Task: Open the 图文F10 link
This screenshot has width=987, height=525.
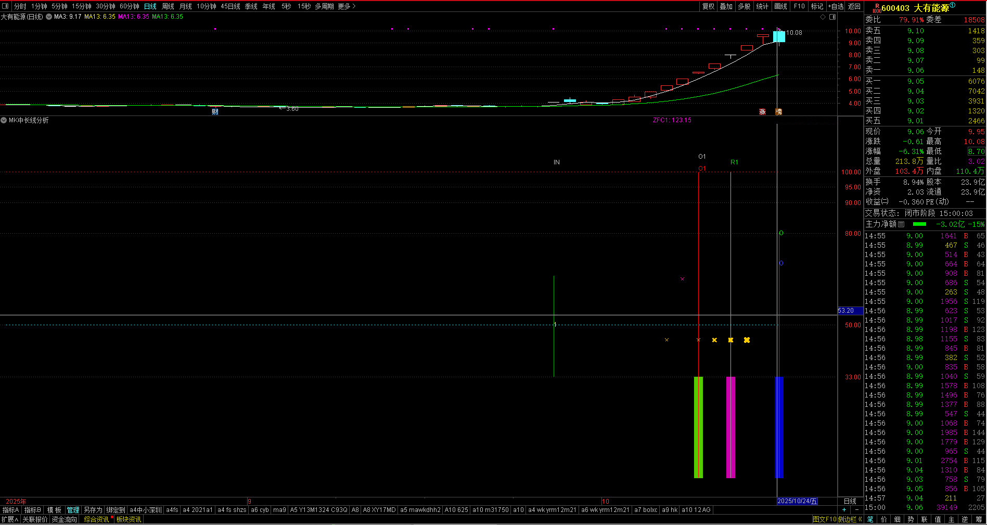Action: coord(825,519)
